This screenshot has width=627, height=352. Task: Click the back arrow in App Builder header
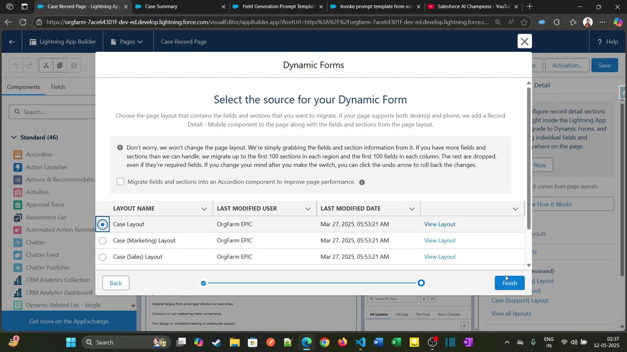click(x=12, y=42)
